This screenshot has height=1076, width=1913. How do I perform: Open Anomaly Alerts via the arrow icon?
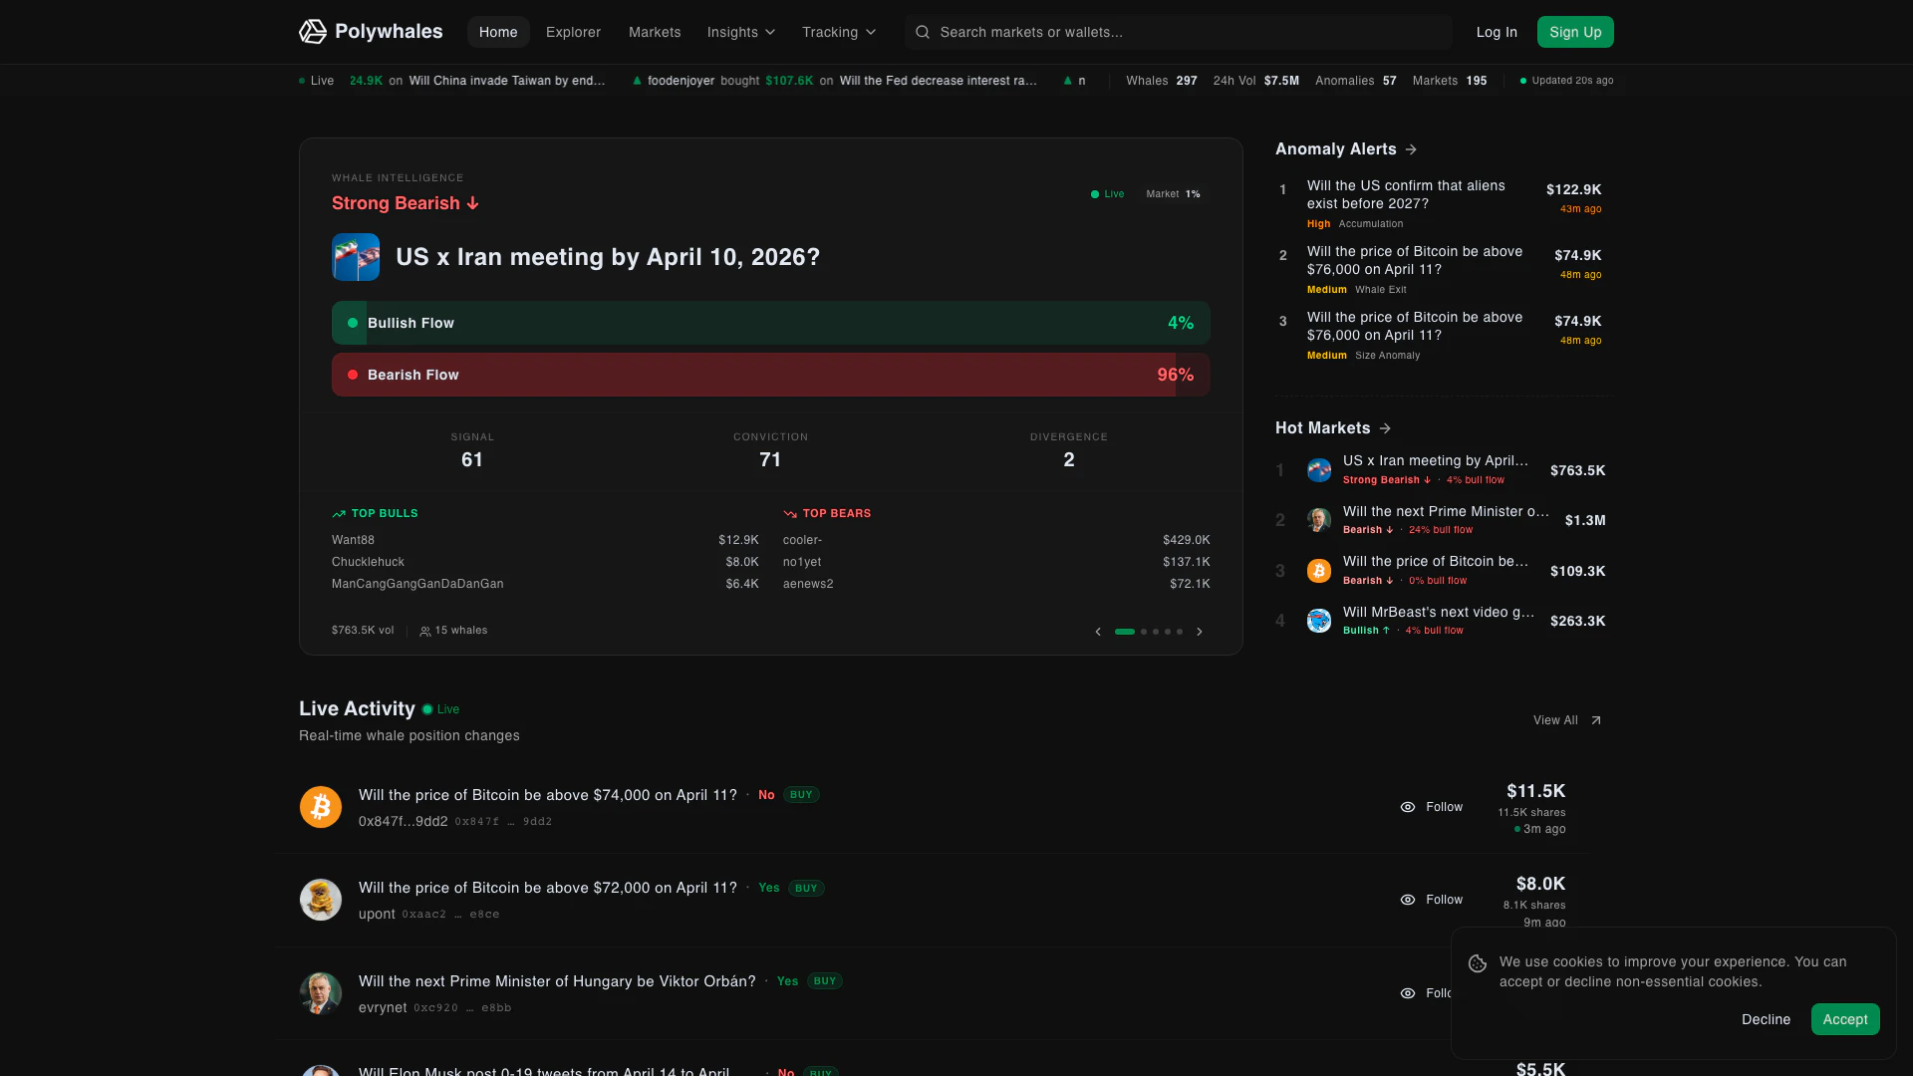point(1411,149)
